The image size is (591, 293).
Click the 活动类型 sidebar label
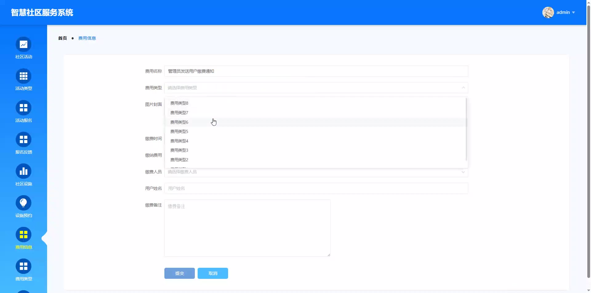point(24,89)
